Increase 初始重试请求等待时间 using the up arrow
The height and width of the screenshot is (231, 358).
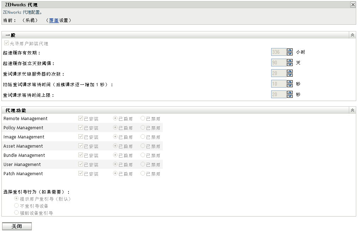(x=290, y=82)
